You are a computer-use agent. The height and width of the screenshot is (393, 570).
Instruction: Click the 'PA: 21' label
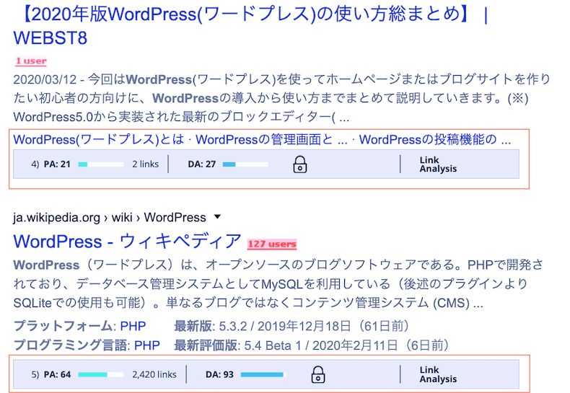coord(57,164)
